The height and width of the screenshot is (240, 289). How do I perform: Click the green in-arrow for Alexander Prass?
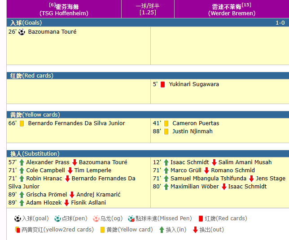22,162
